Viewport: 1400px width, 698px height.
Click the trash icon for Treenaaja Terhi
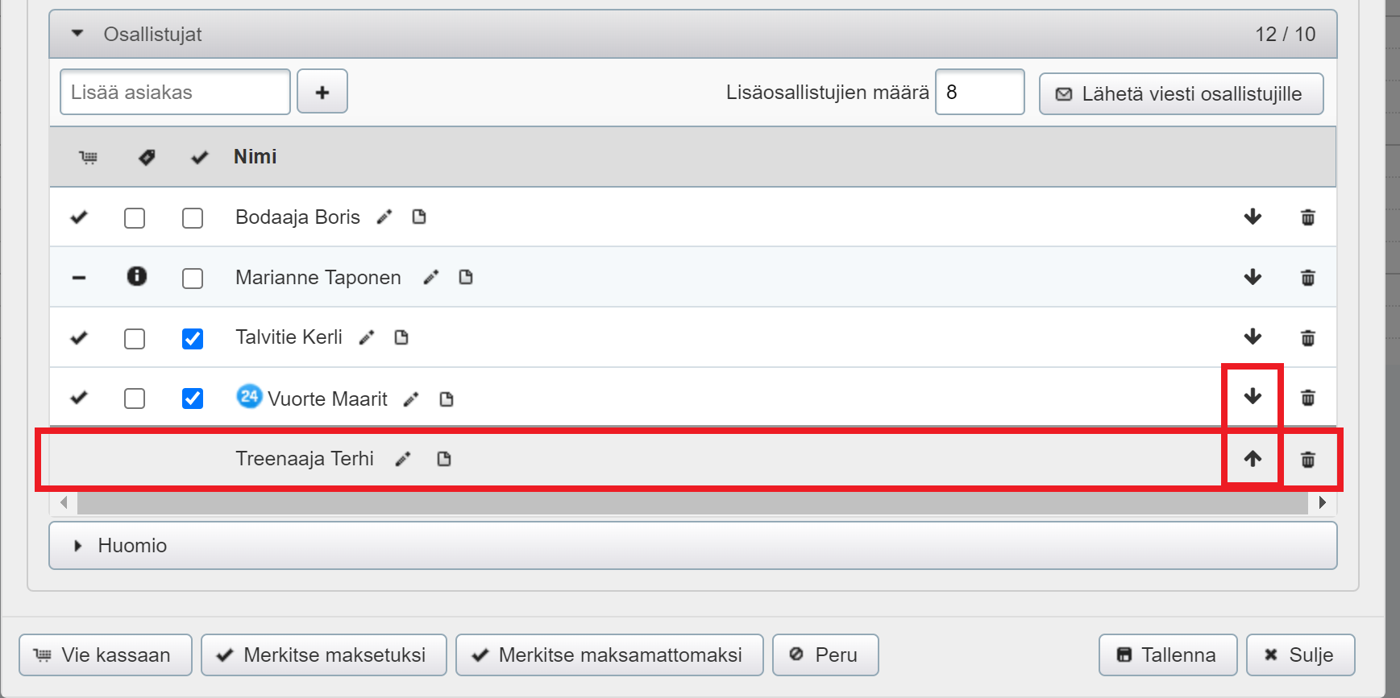click(x=1307, y=460)
